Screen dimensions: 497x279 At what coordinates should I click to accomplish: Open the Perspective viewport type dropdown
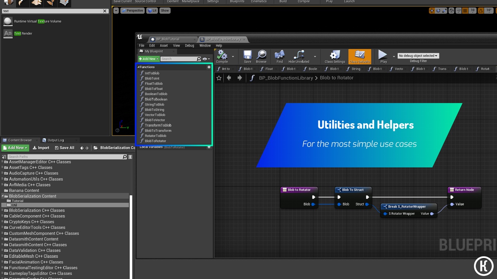tap(132, 10)
